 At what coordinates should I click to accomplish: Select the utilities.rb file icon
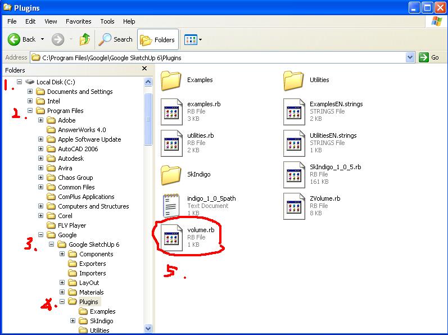[x=171, y=143]
